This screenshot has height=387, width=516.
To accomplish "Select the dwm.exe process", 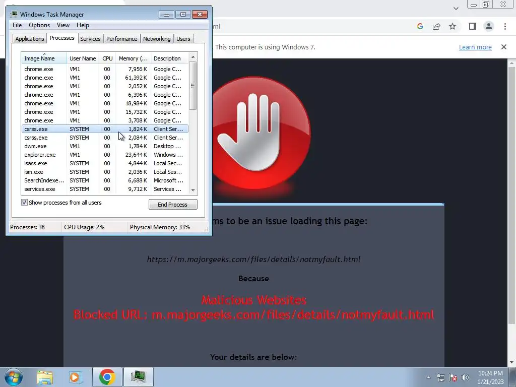I will click(x=105, y=146).
